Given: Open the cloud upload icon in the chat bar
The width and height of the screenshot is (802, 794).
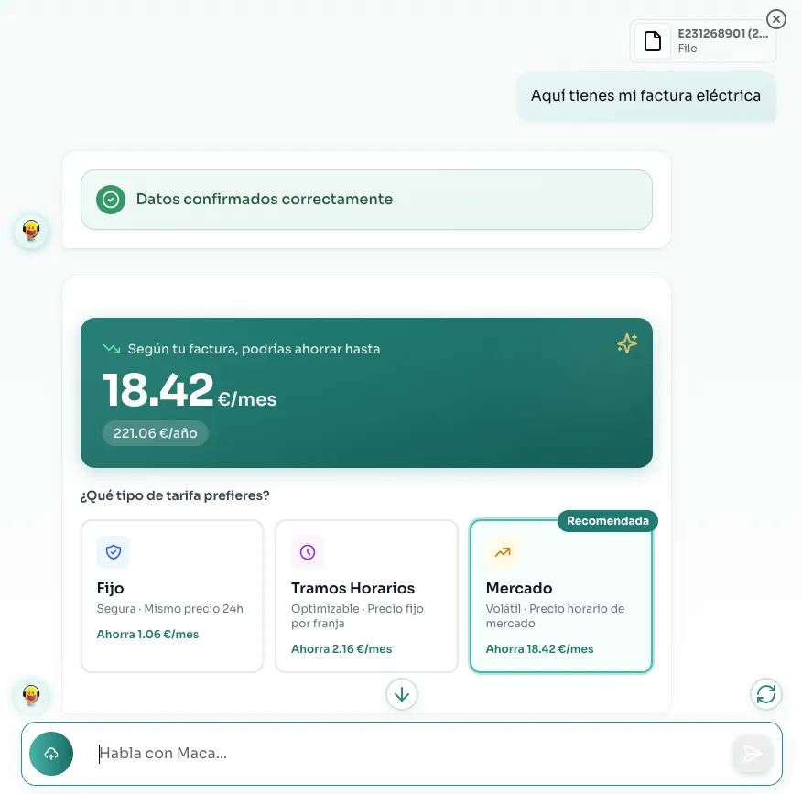Looking at the screenshot, I should (x=51, y=753).
